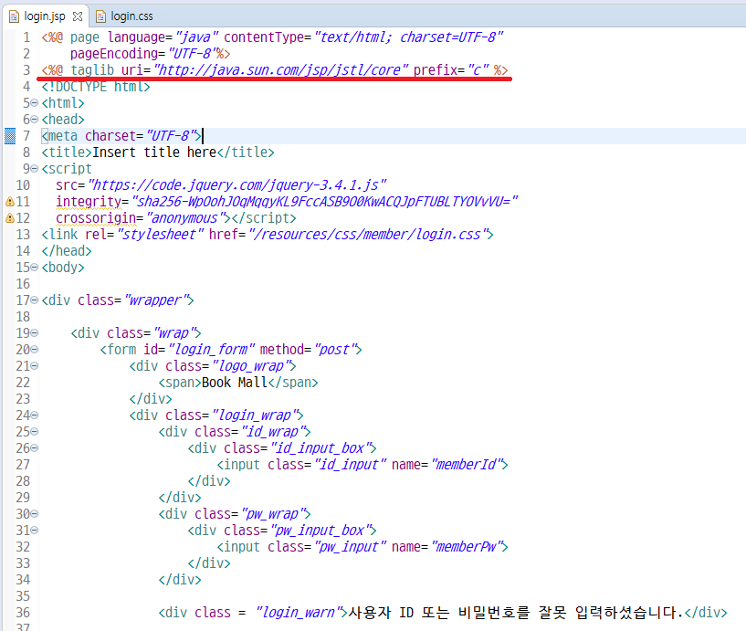This screenshot has height=631, width=746.
Task: Collapse the login_wrap div fold on line 24
Action: click(x=35, y=415)
